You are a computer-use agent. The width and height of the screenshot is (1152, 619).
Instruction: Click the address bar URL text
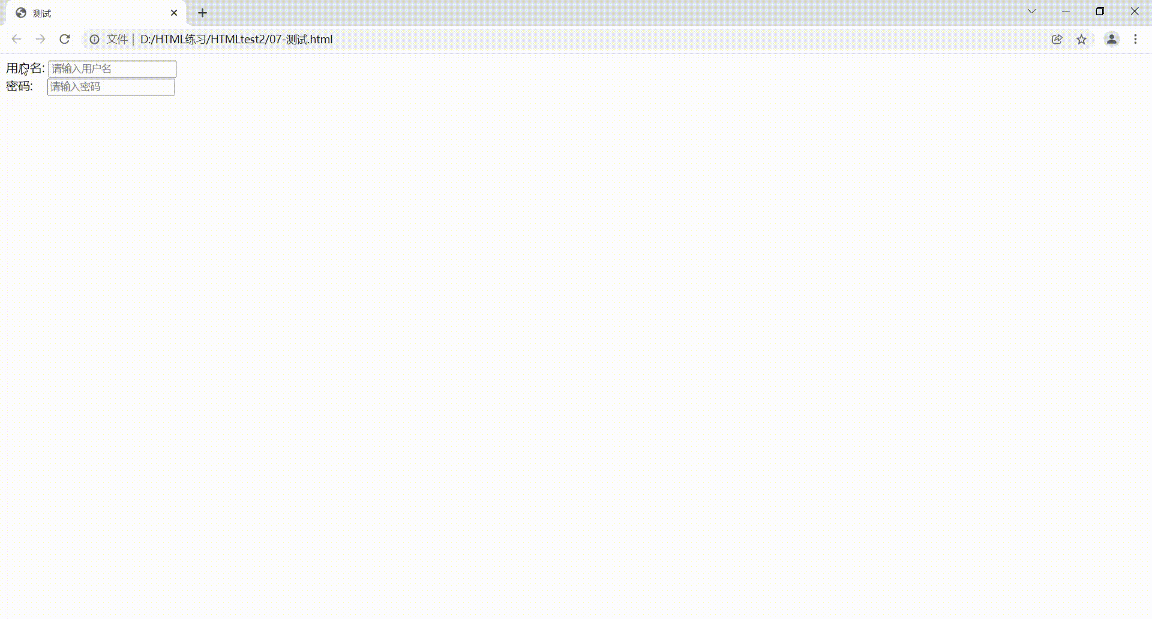coord(236,40)
